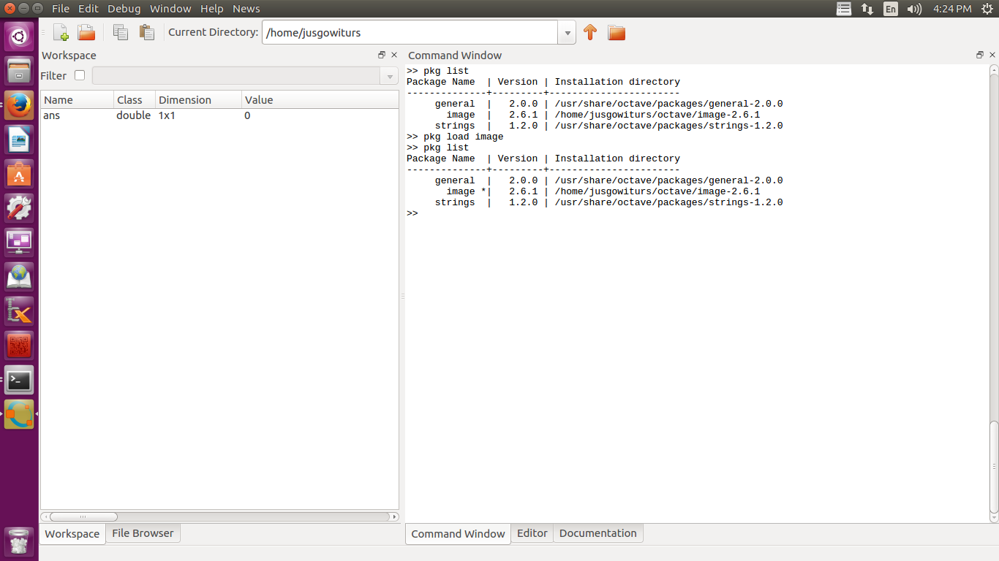Click the 'pkg load image' command line
Viewport: 999px width, 561px height.
coord(455,137)
